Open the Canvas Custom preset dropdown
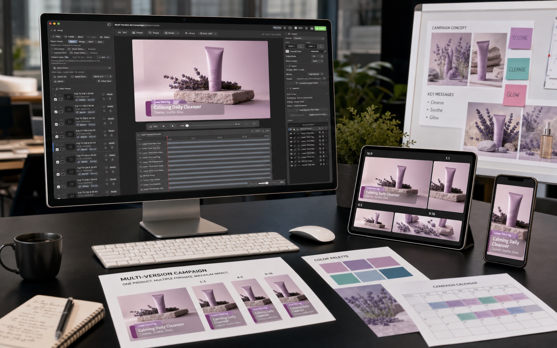 (x=309, y=38)
